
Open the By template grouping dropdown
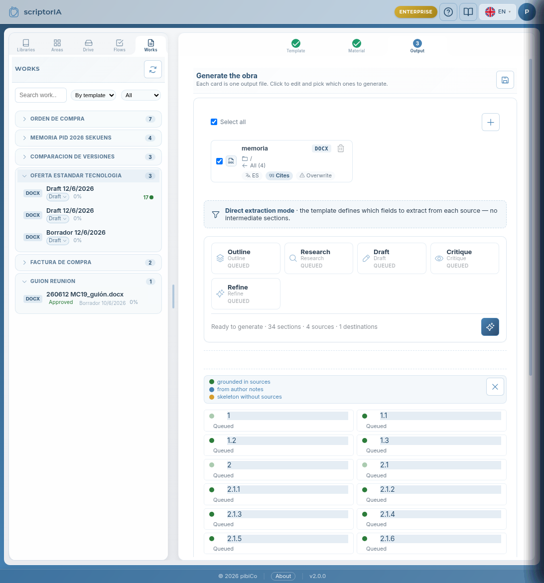pos(93,95)
